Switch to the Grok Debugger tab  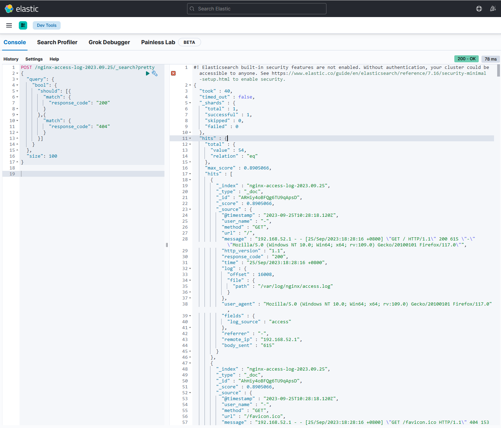click(109, 42)
